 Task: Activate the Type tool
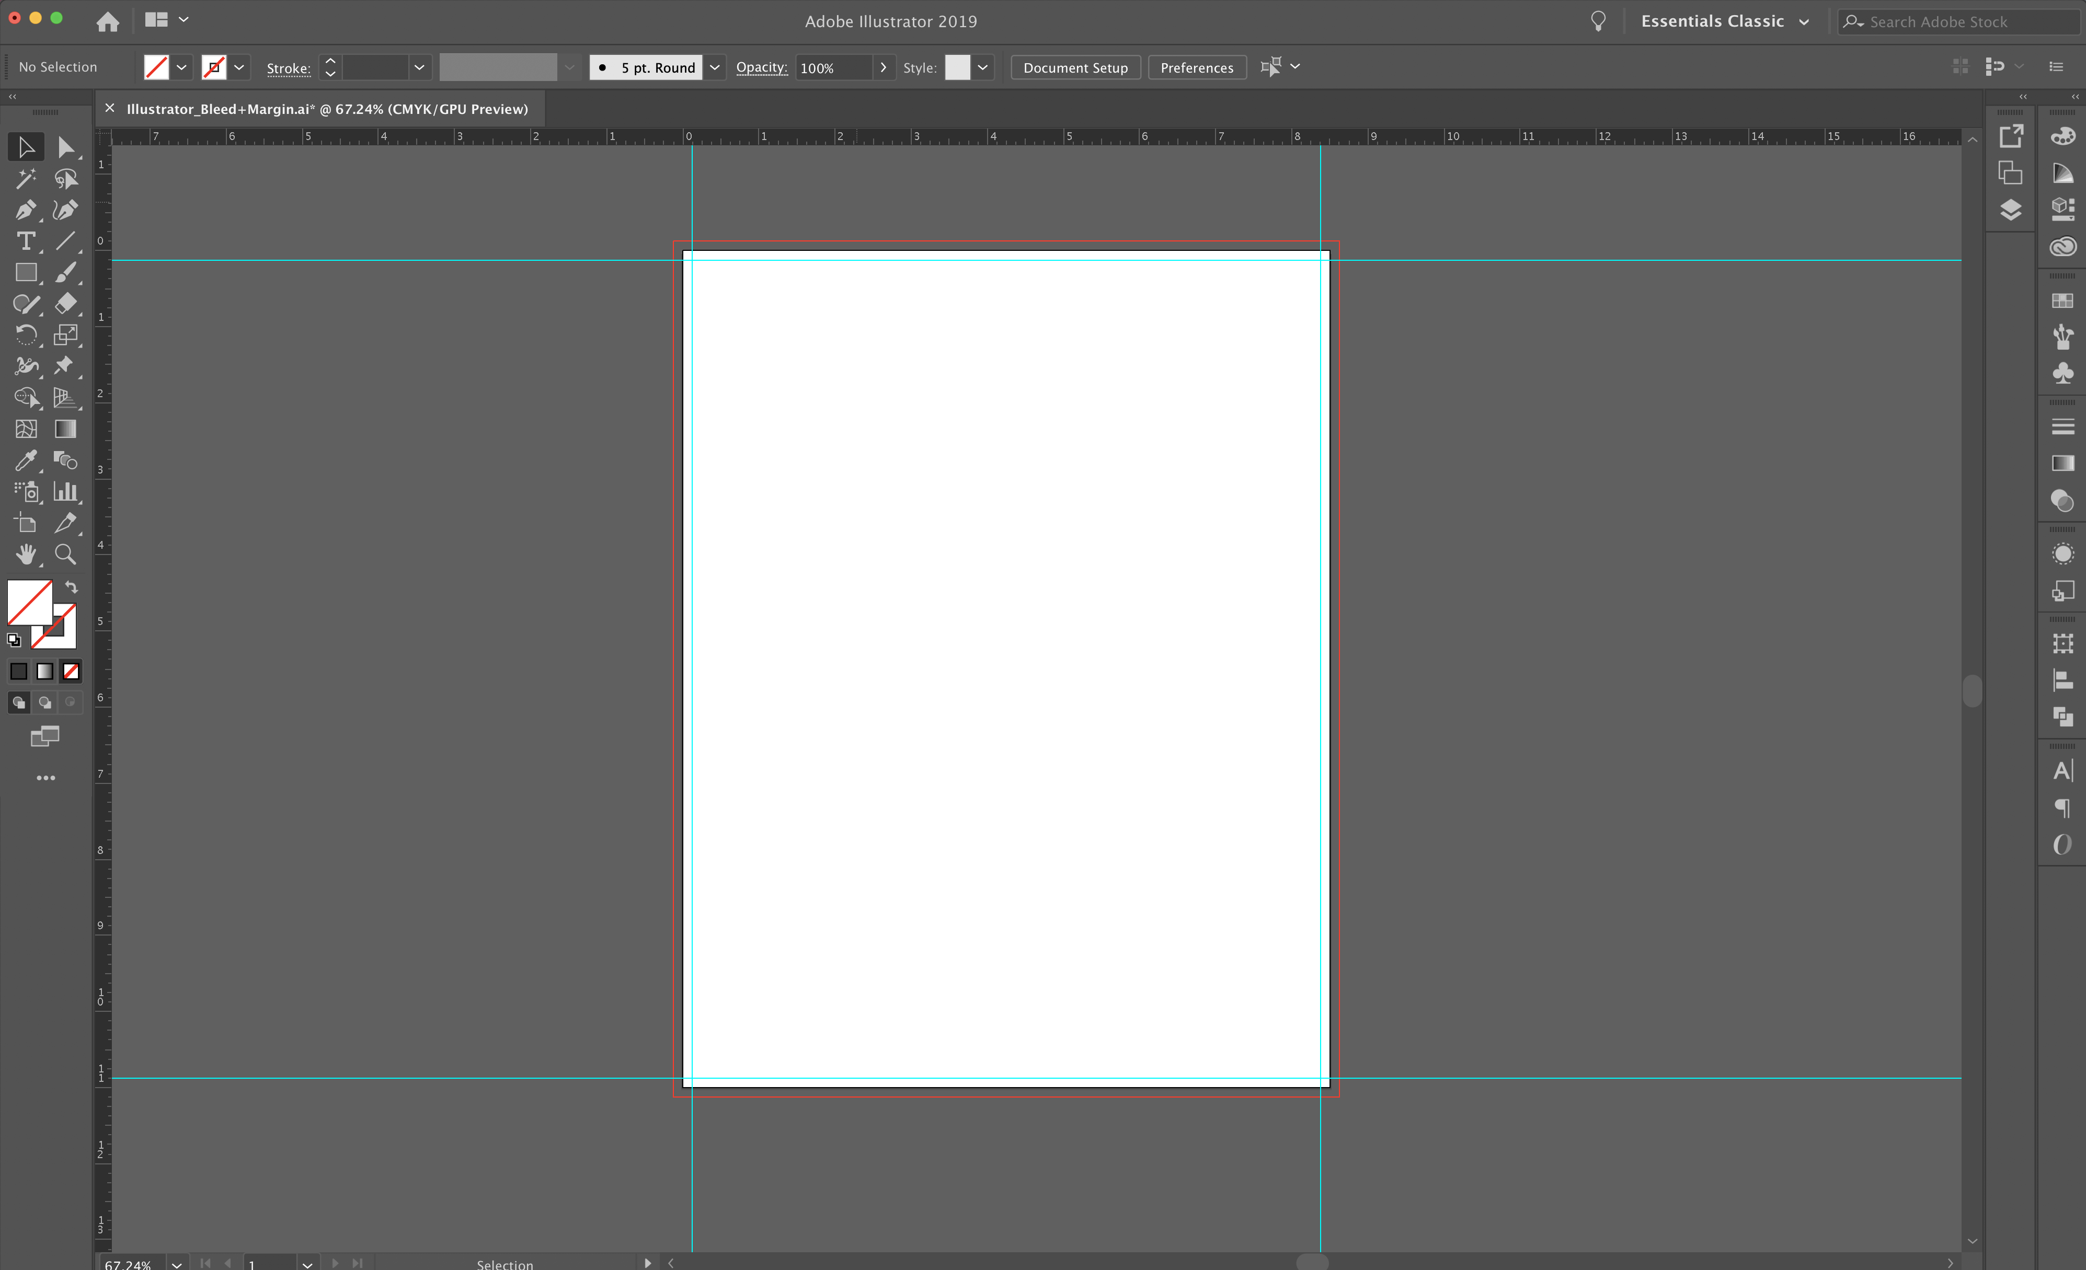pyautogui.click(x=26, y=242)
